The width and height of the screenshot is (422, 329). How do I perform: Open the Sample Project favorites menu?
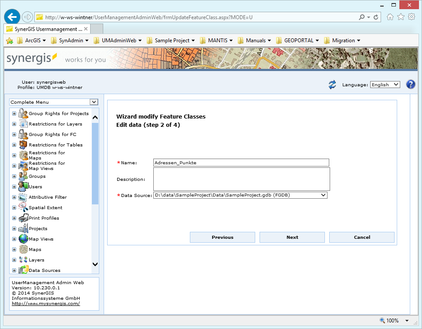tap(170, 40)
